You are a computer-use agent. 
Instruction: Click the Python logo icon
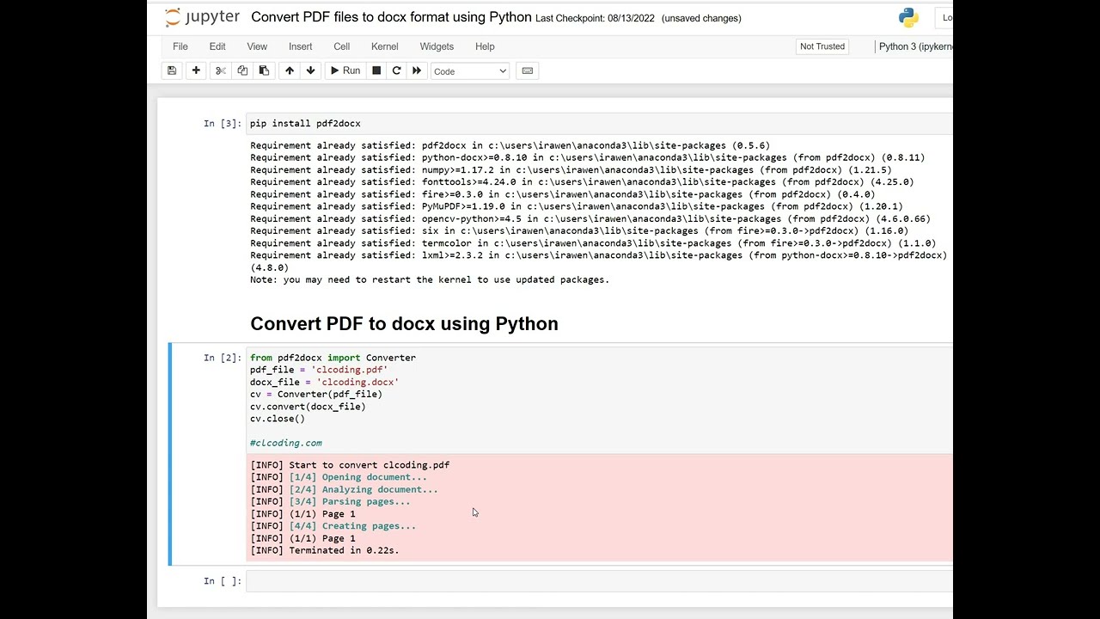tap(908, 17)
